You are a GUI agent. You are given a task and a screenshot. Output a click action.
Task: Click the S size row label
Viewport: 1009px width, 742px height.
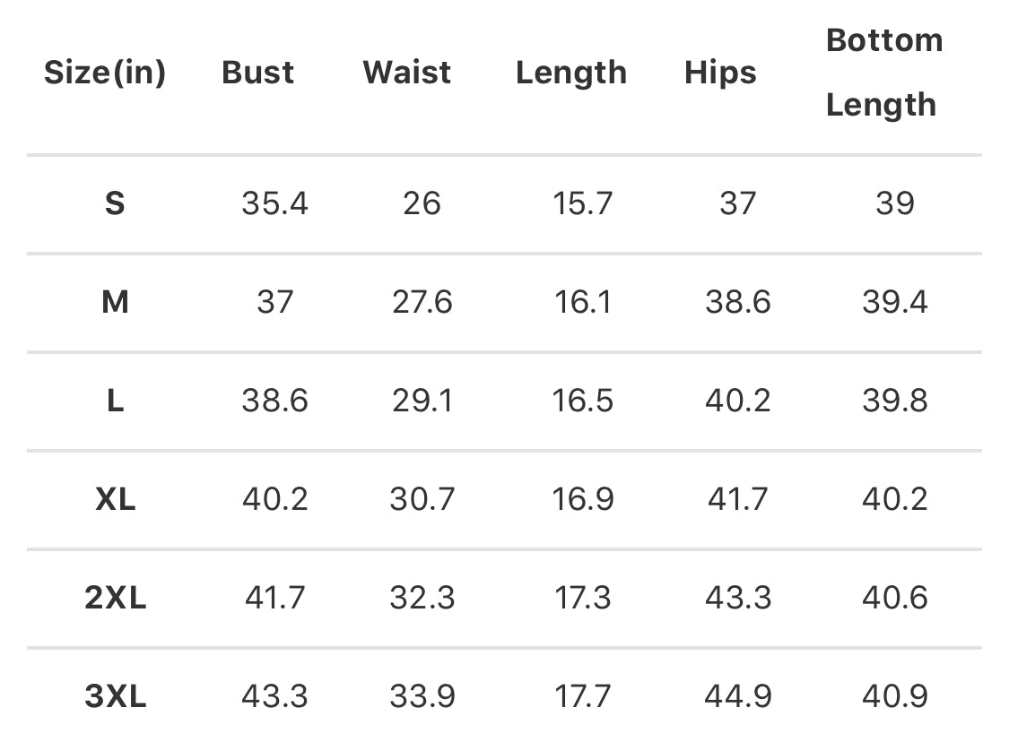tap(115, 203)
